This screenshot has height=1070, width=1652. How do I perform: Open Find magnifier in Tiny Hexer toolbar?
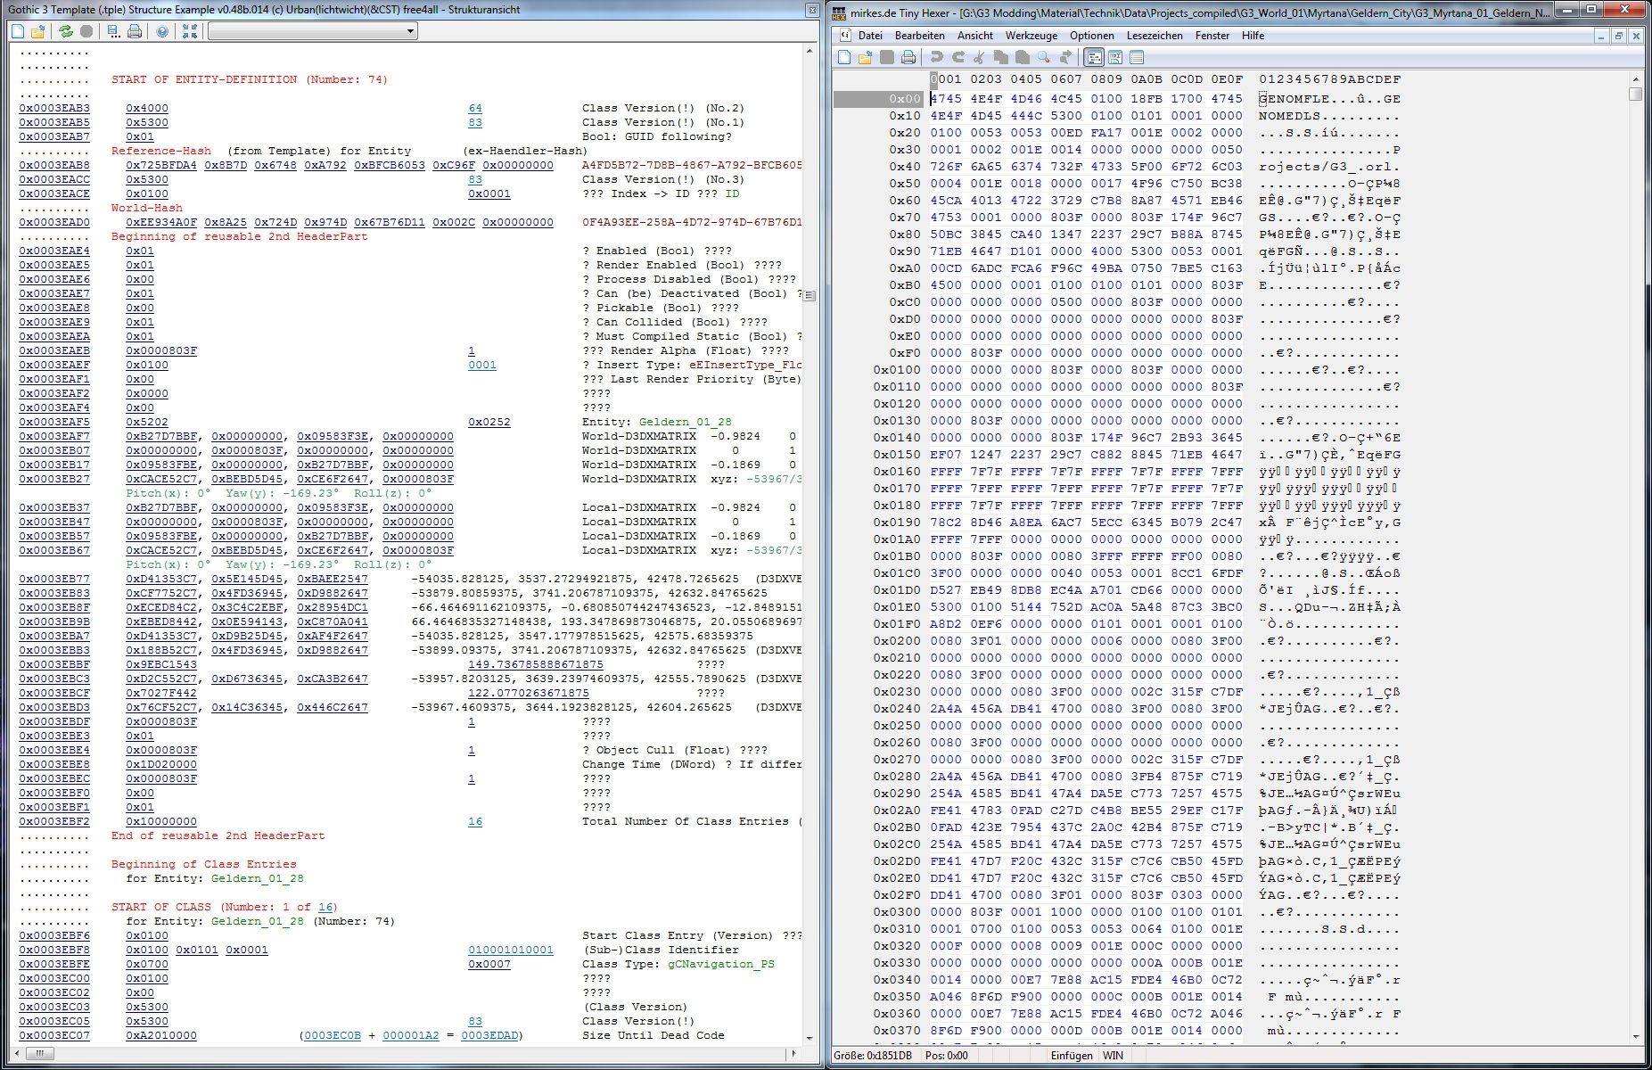click(1044, 58)
